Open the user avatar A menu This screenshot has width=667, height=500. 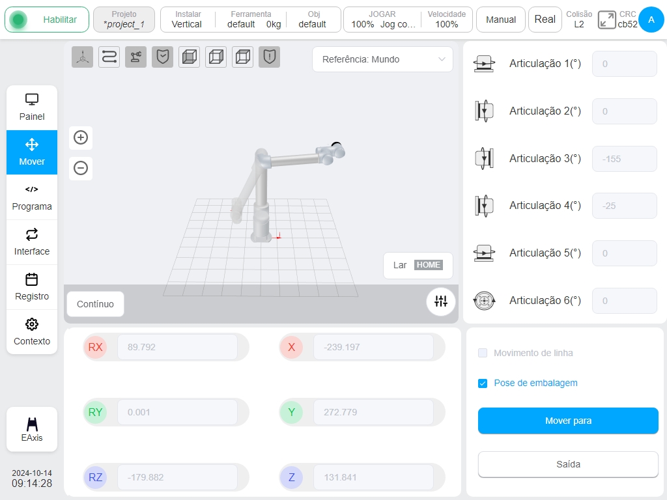tap(651, 20)
